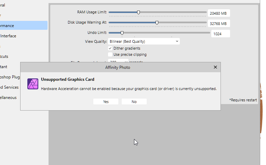Open the View Quality dropdown

(144, 41)
